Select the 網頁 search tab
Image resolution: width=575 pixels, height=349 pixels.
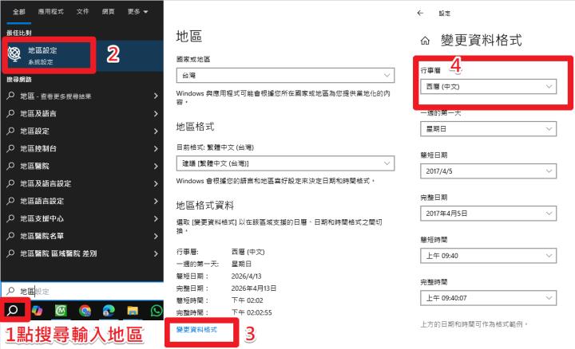point(108,12)
